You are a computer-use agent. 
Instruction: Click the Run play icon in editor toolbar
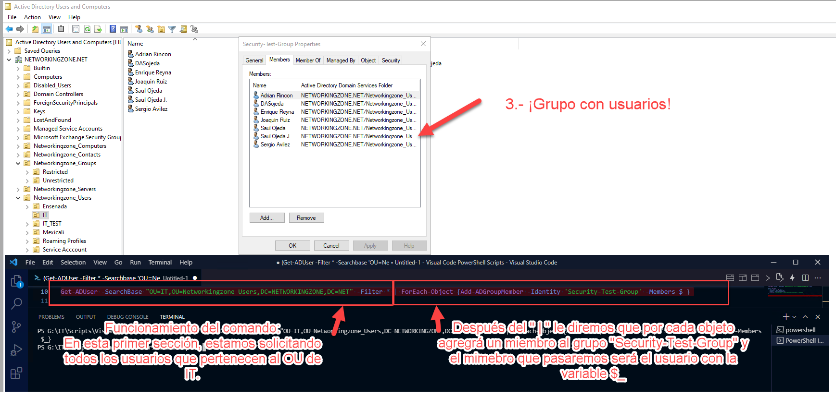767,278
